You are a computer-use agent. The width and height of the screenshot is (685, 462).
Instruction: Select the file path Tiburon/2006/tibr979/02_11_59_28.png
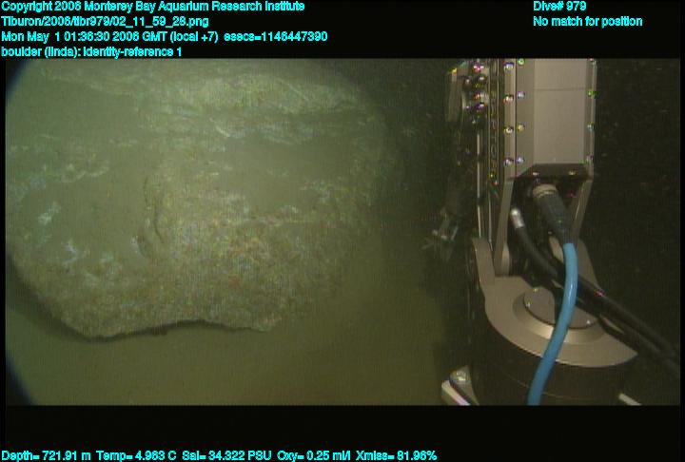(x=105, y=22)
